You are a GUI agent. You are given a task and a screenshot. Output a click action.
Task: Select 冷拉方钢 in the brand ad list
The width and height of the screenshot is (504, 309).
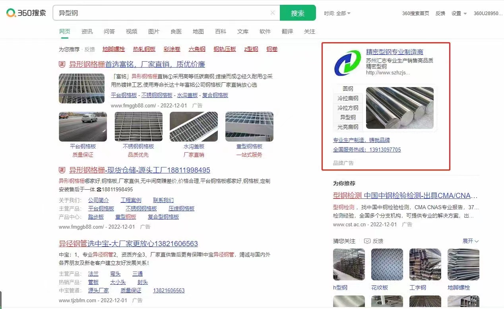coord(348,108)
